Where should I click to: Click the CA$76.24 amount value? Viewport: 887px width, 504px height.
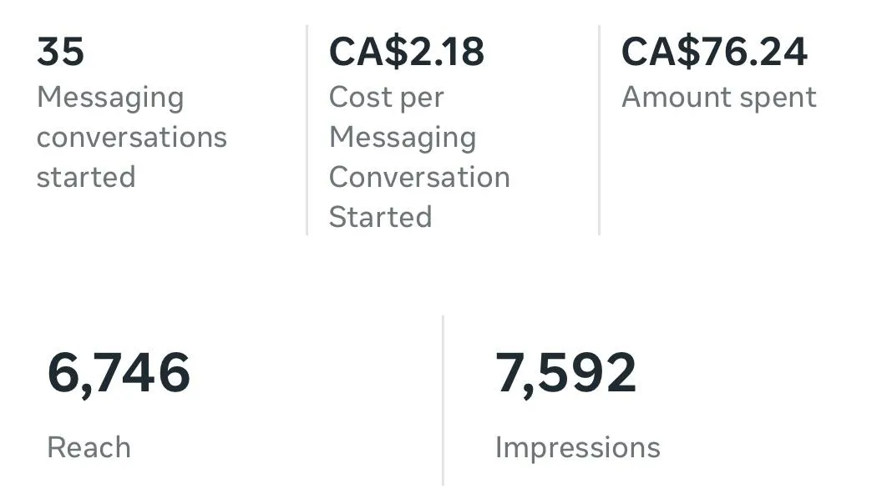tap(714, 52)
